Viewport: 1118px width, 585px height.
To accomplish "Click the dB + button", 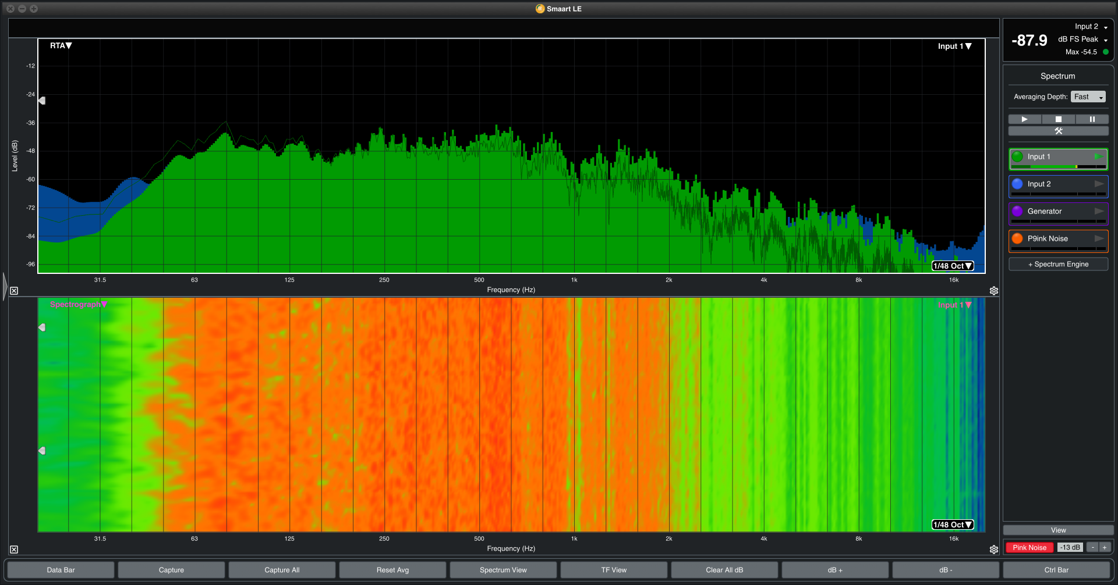I will (835, 570).
